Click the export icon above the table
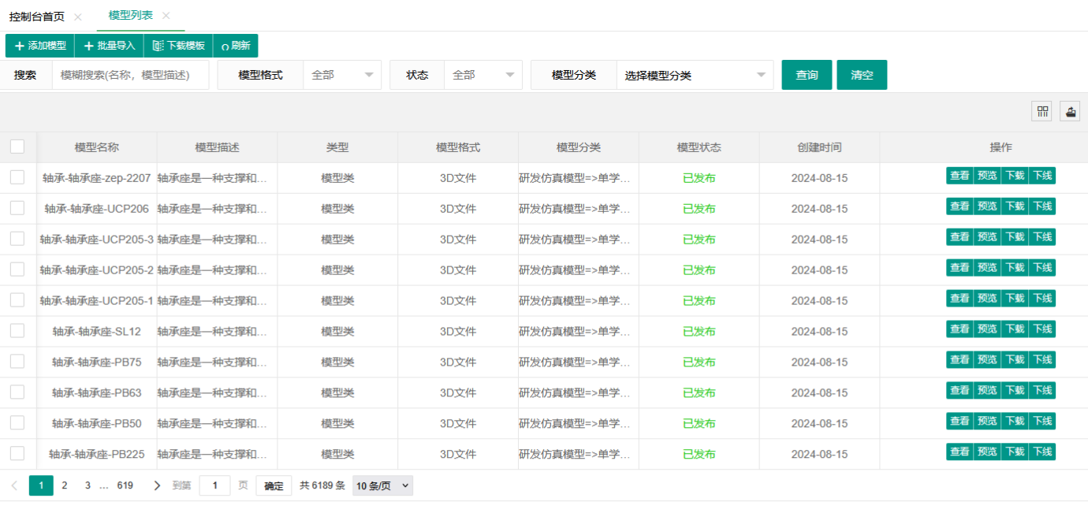The image size is (1088, 513). (x=1070, y=112)
